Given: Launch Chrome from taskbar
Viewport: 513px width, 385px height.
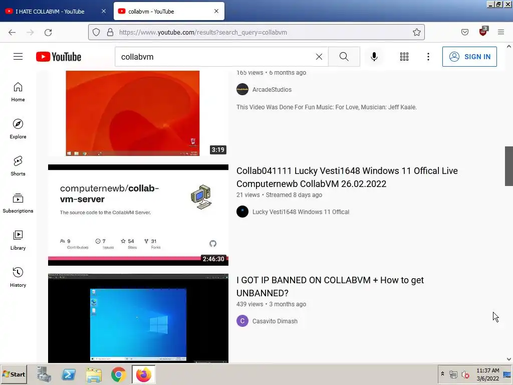Looking at the screenshot, I should point(118,374).
